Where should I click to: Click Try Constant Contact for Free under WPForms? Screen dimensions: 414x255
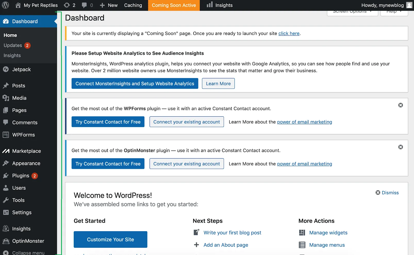pyautogui.click(x=108, y=122)
